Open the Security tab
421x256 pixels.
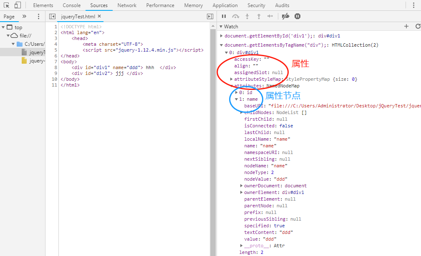click(x=257, y=5)
